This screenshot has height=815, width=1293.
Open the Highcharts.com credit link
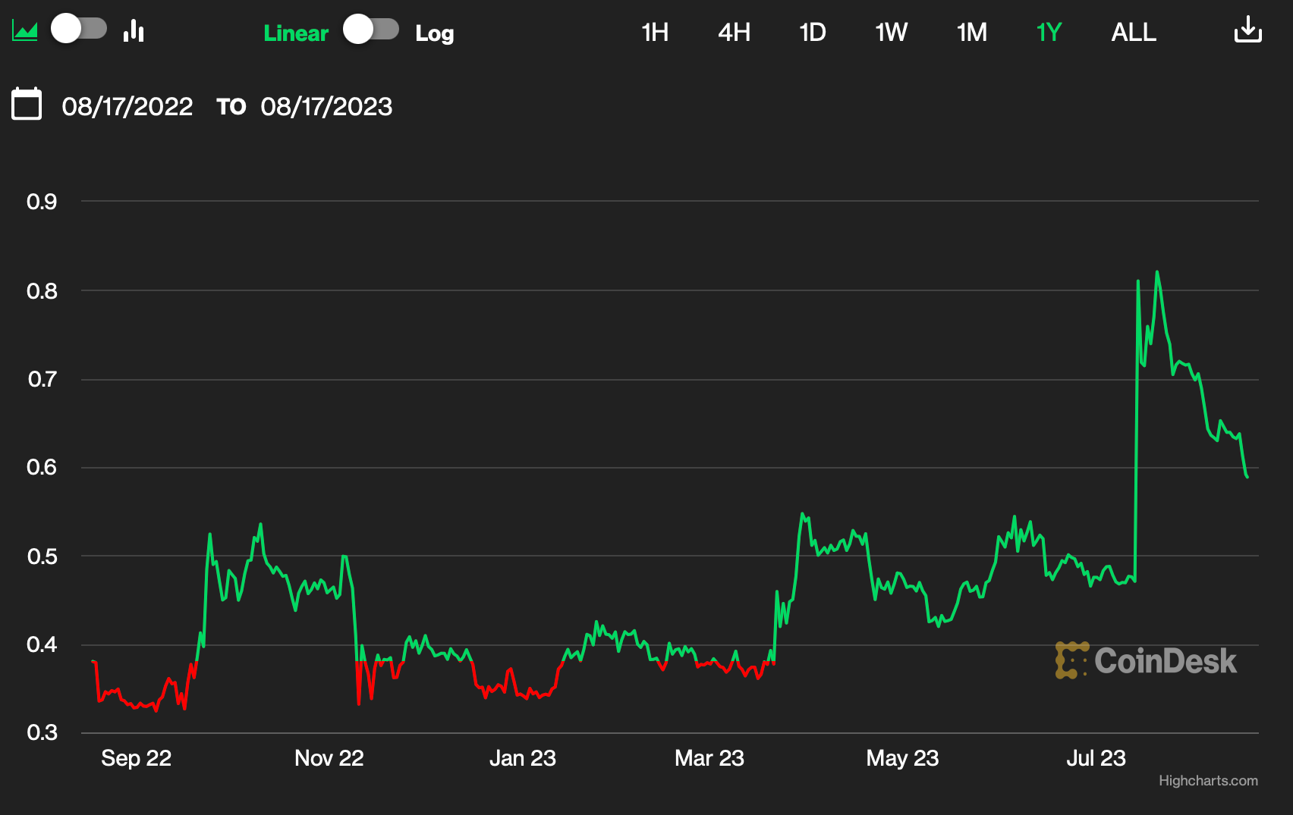click(1208, 781)
